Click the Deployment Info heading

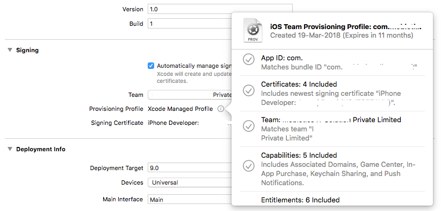coord(41,149)
